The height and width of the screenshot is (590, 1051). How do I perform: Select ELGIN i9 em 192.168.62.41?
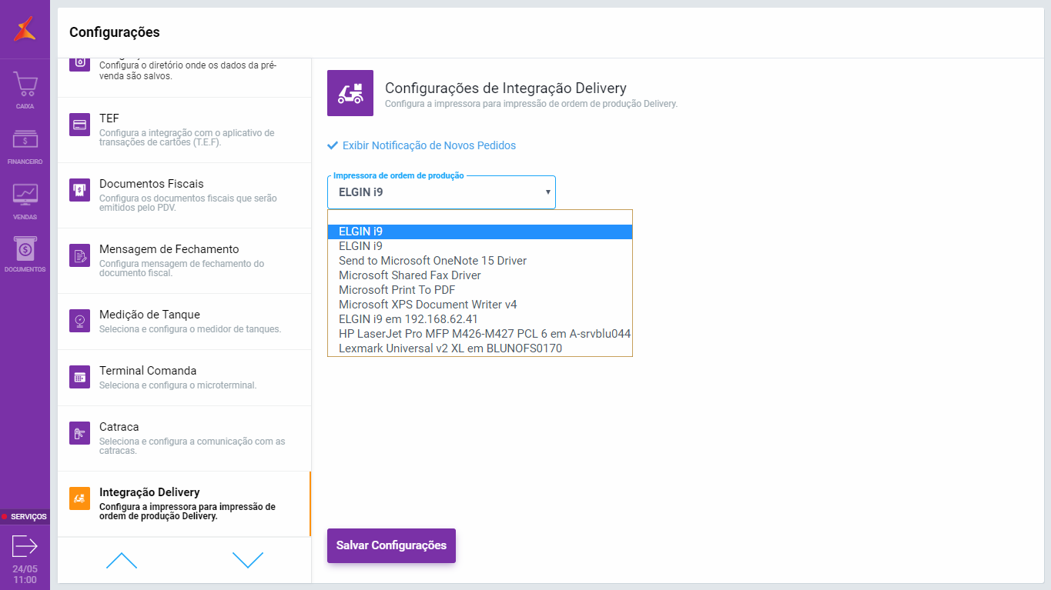[x=480, y=319]
